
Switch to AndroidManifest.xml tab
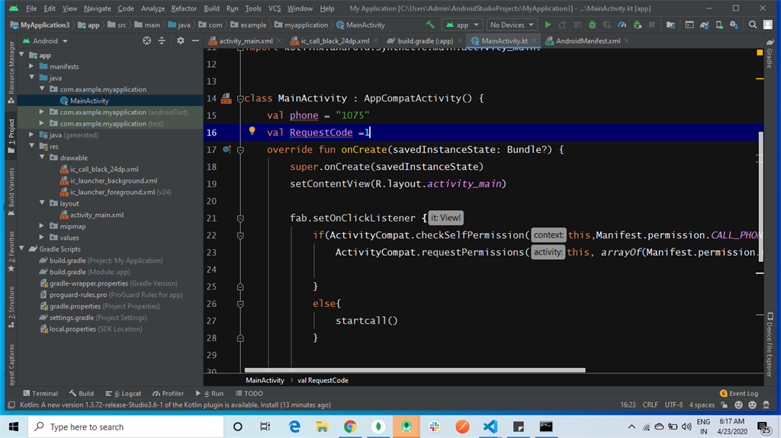pos(588,41)
